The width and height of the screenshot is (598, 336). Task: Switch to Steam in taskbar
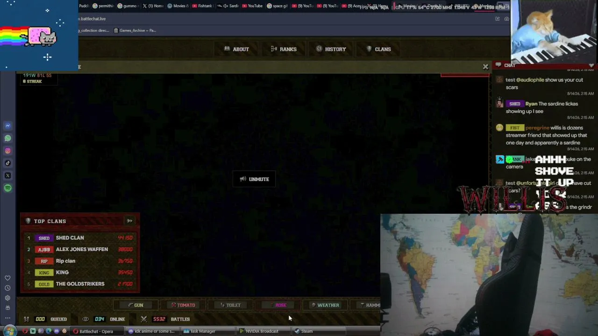coord(319,331)
